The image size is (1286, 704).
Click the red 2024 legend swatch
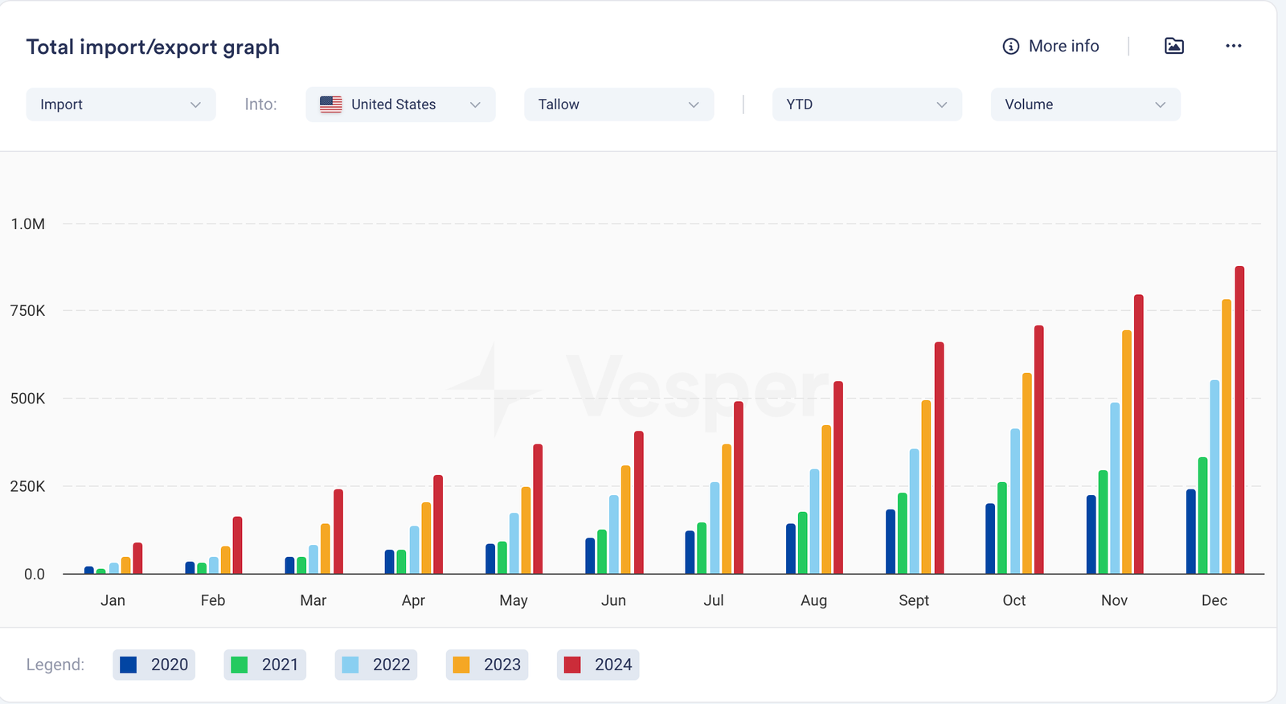(x=572, y=665)
